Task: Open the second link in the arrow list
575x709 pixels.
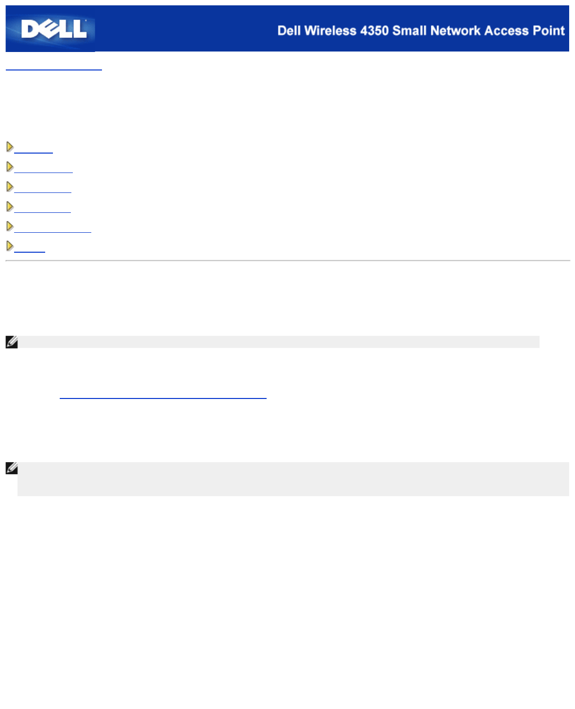Action: (43, 171)
